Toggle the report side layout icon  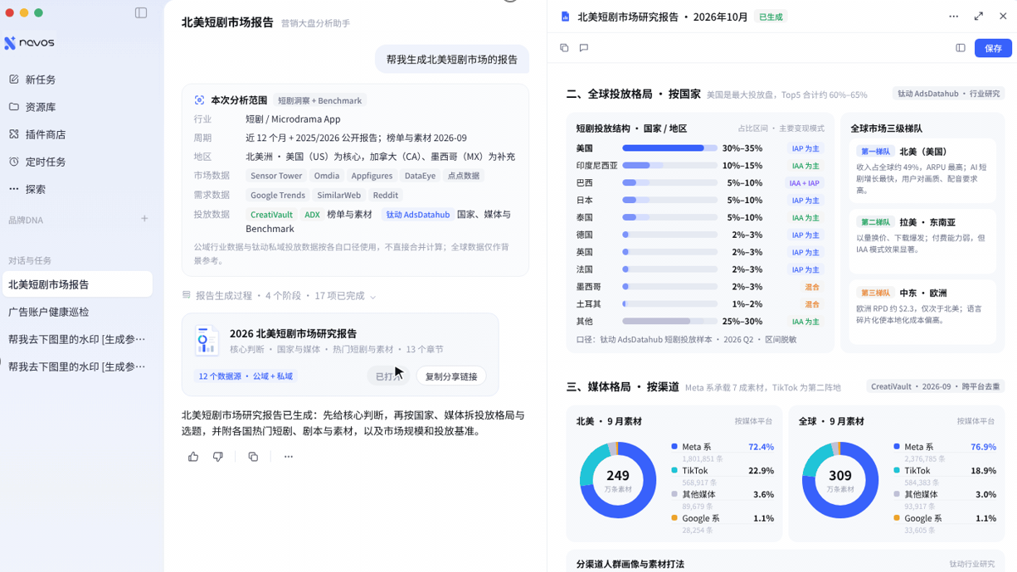tap(961, 48)
